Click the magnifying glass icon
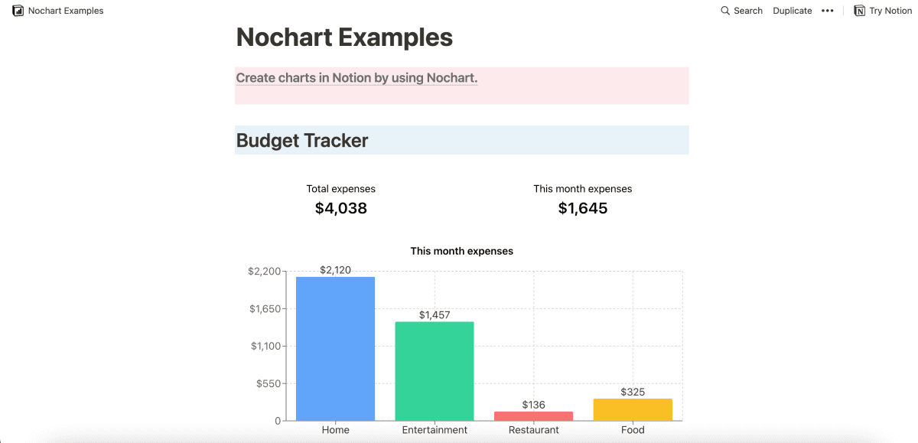The height and width of the screenshot is (443, 918). point(724,10)
